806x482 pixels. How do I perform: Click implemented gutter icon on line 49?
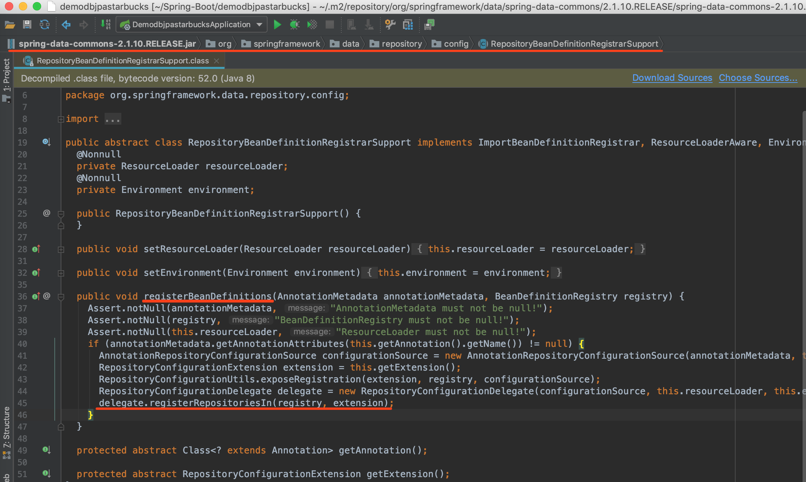46,450
